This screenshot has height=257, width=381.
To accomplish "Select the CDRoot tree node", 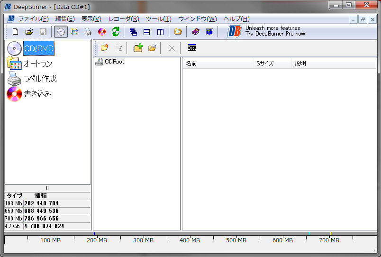I will pos(114,62).
